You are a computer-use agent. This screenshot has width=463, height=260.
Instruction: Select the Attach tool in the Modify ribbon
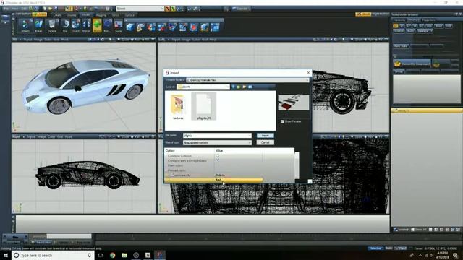pos(25,25)
